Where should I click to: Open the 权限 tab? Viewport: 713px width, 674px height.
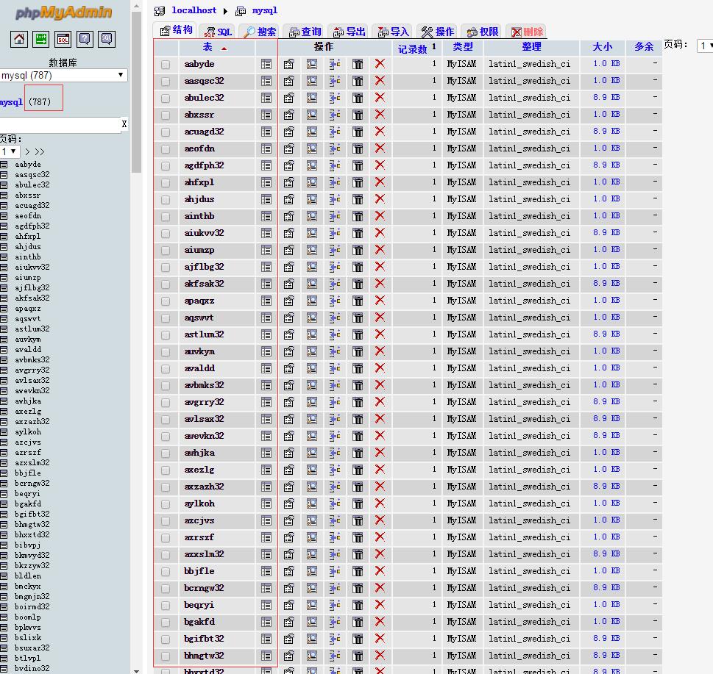click(x=482, y=32)
